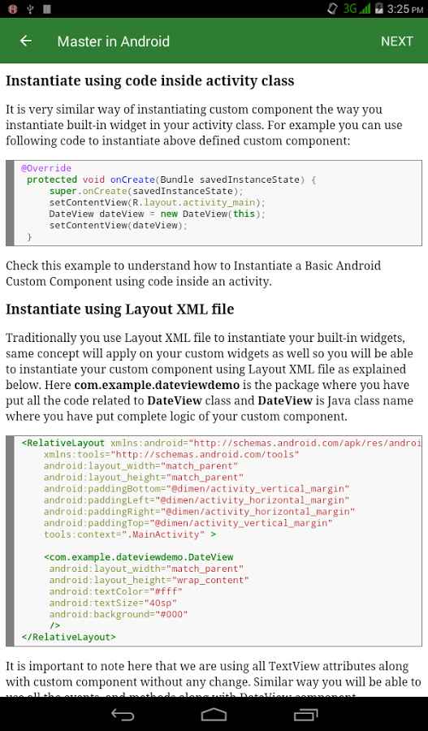The height and width of the screenshot is (731, 428).
Task: Tap the onCreate Java code block
Action: click(x=214, y=203)
